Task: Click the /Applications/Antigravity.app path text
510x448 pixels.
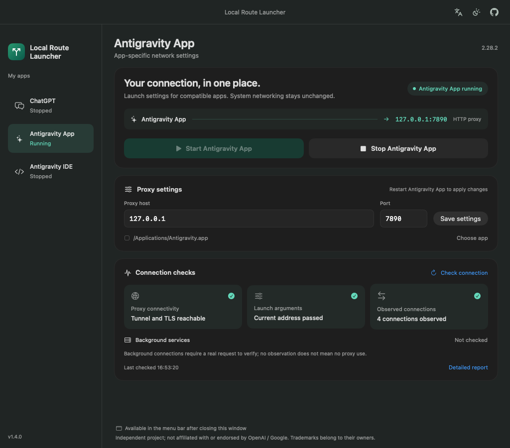Action: coord(170,238)
